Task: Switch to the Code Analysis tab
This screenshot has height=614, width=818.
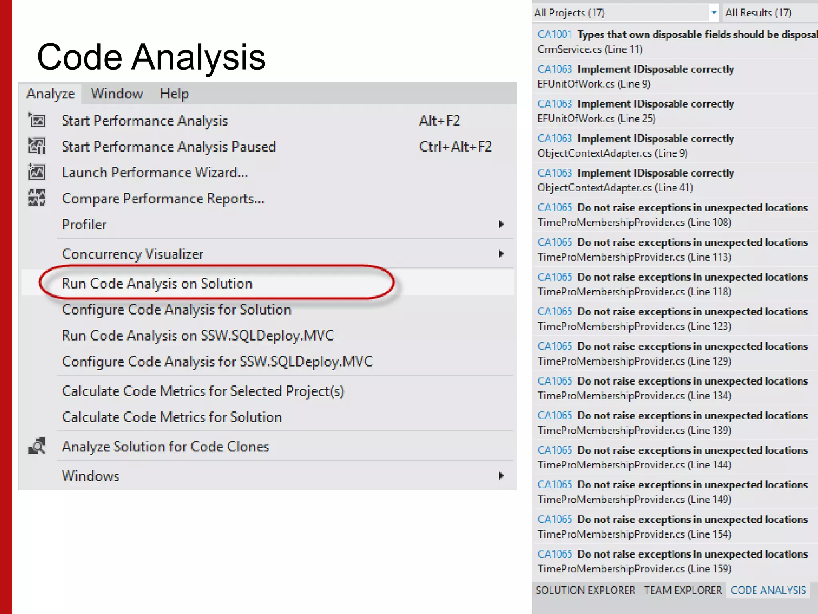Action: tap(768, 590)
